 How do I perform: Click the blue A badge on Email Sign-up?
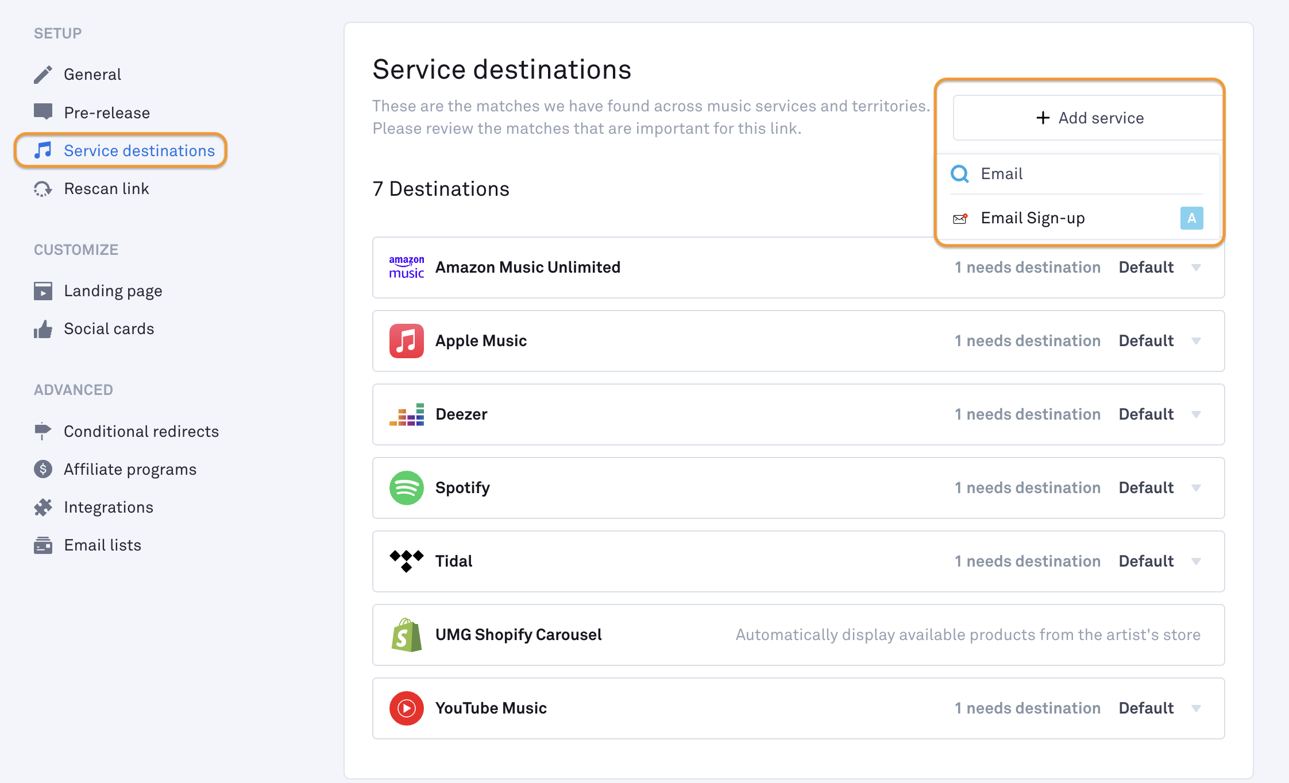click(x=1192, y=218)
